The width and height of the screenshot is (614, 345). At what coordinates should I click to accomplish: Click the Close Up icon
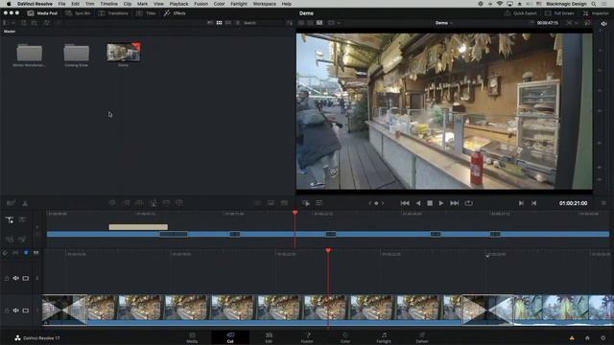[153, 202]
